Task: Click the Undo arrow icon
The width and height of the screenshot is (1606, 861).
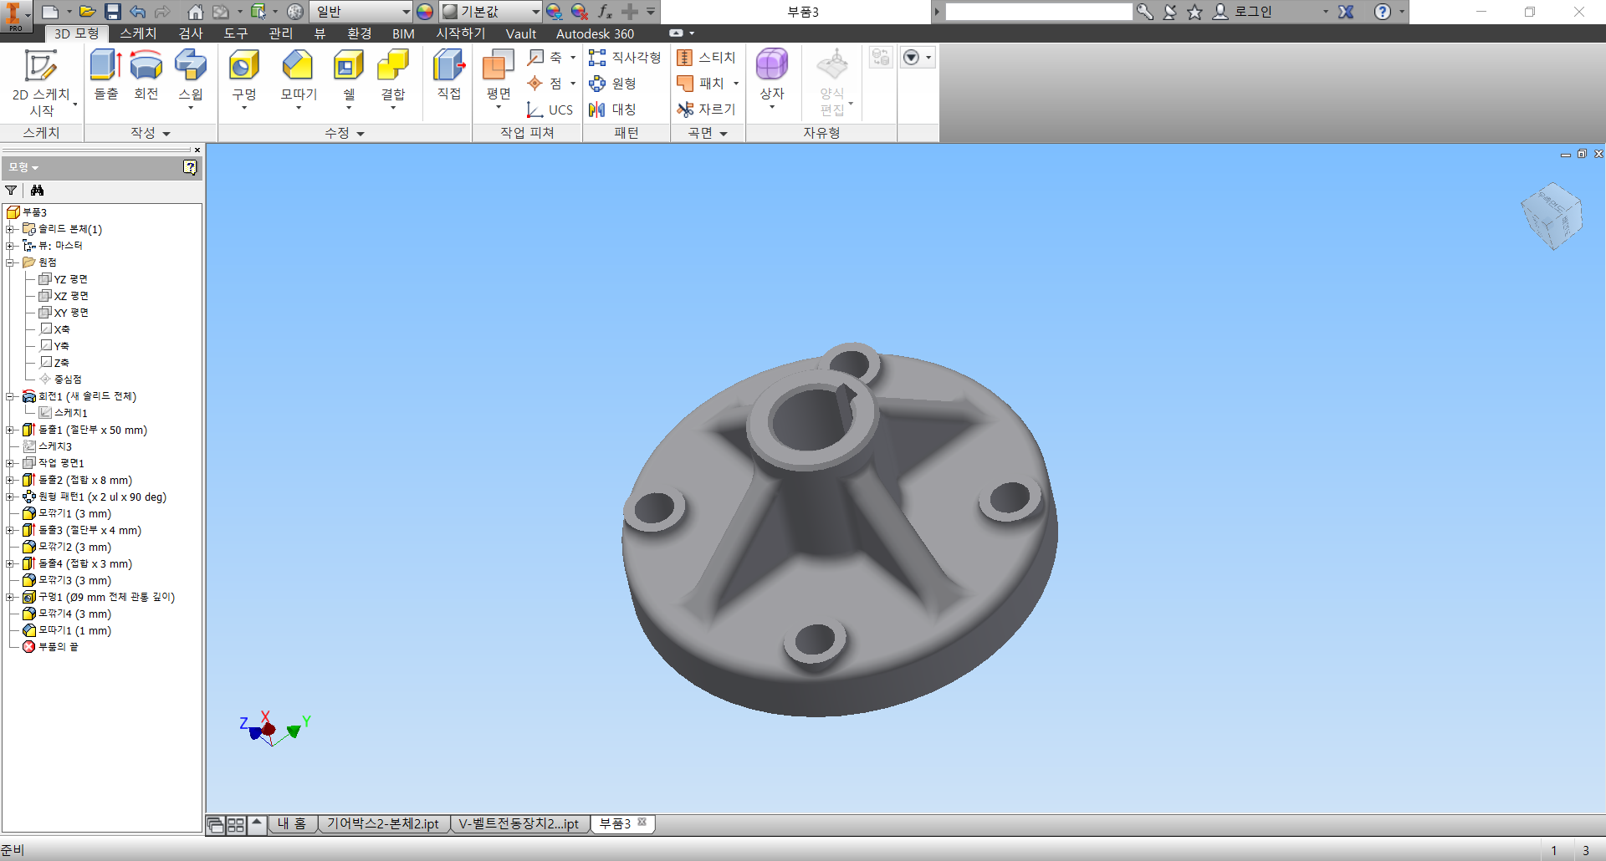Action: (x=138, y=12)
